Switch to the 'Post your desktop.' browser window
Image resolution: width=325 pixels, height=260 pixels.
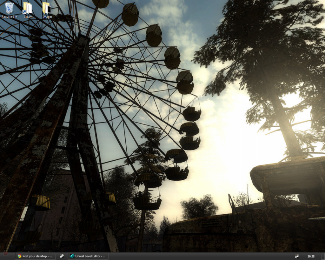35,256
